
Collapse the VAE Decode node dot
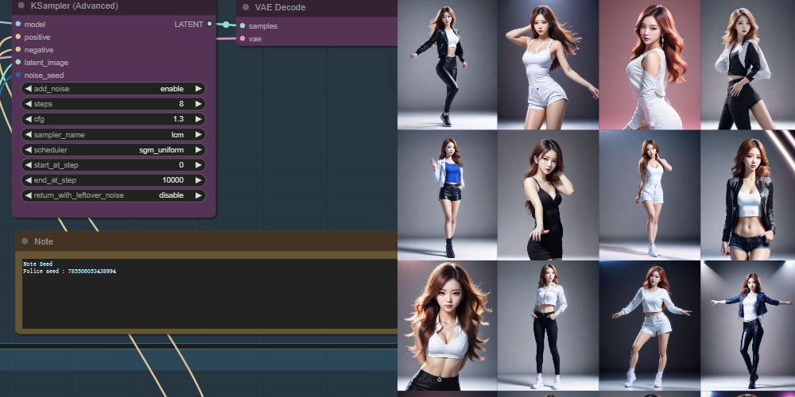[246, 7]
